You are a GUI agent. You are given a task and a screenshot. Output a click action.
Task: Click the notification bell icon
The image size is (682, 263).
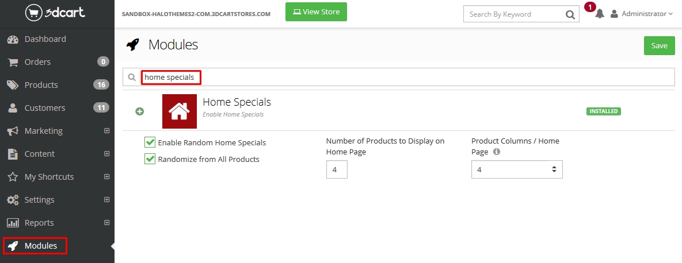tap(599, 14)
